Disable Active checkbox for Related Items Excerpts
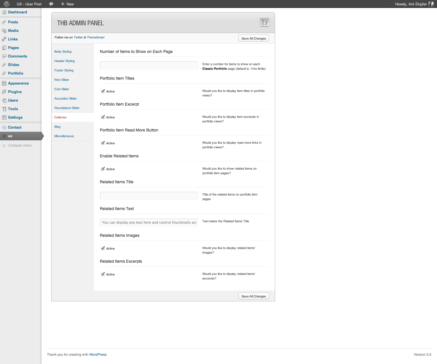Image resolution: width=437 pixels, height=364 pixels. [103, 274]
